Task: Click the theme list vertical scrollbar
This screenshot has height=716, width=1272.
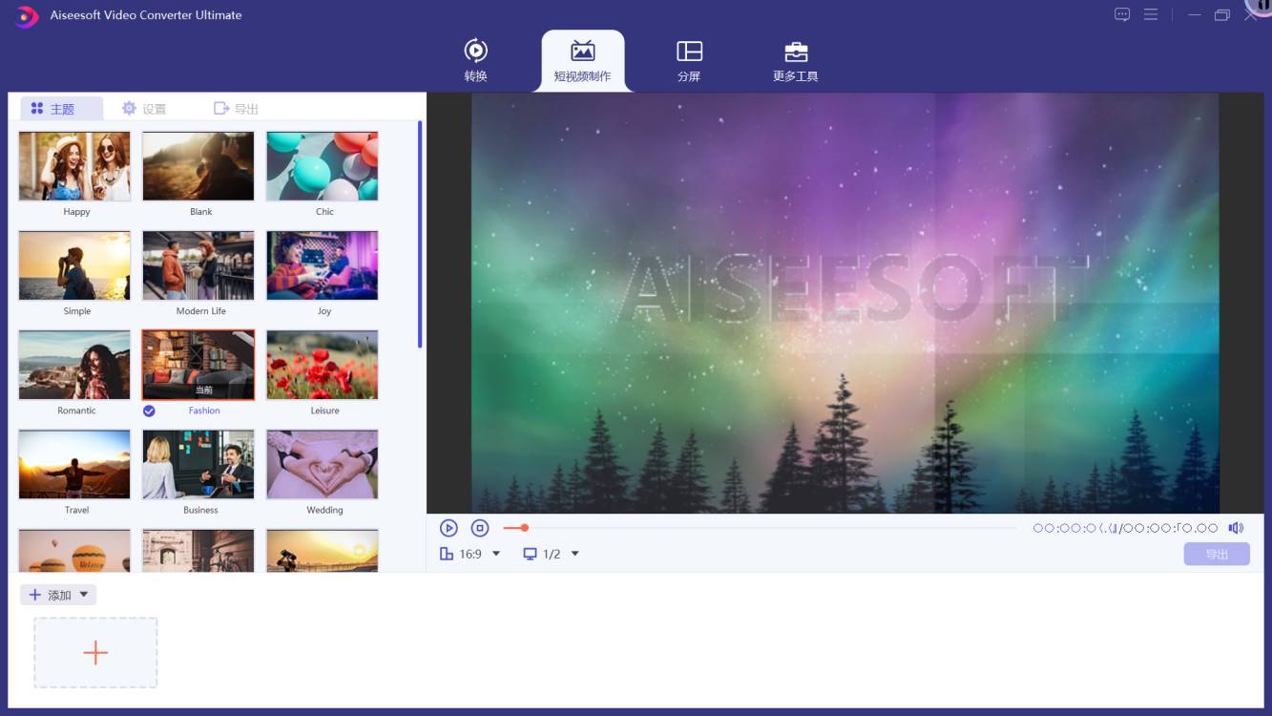Action: click(420, 234)
